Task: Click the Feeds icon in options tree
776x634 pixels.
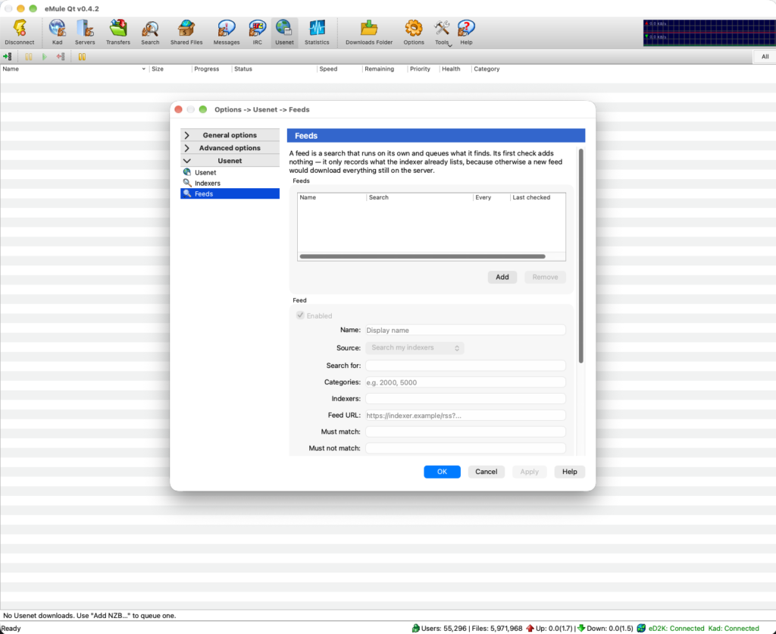Action: click(x=187, y=193)
